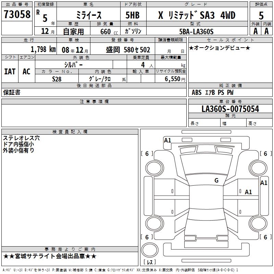Click the リサイクル預託金 header

tap(171, 71)
